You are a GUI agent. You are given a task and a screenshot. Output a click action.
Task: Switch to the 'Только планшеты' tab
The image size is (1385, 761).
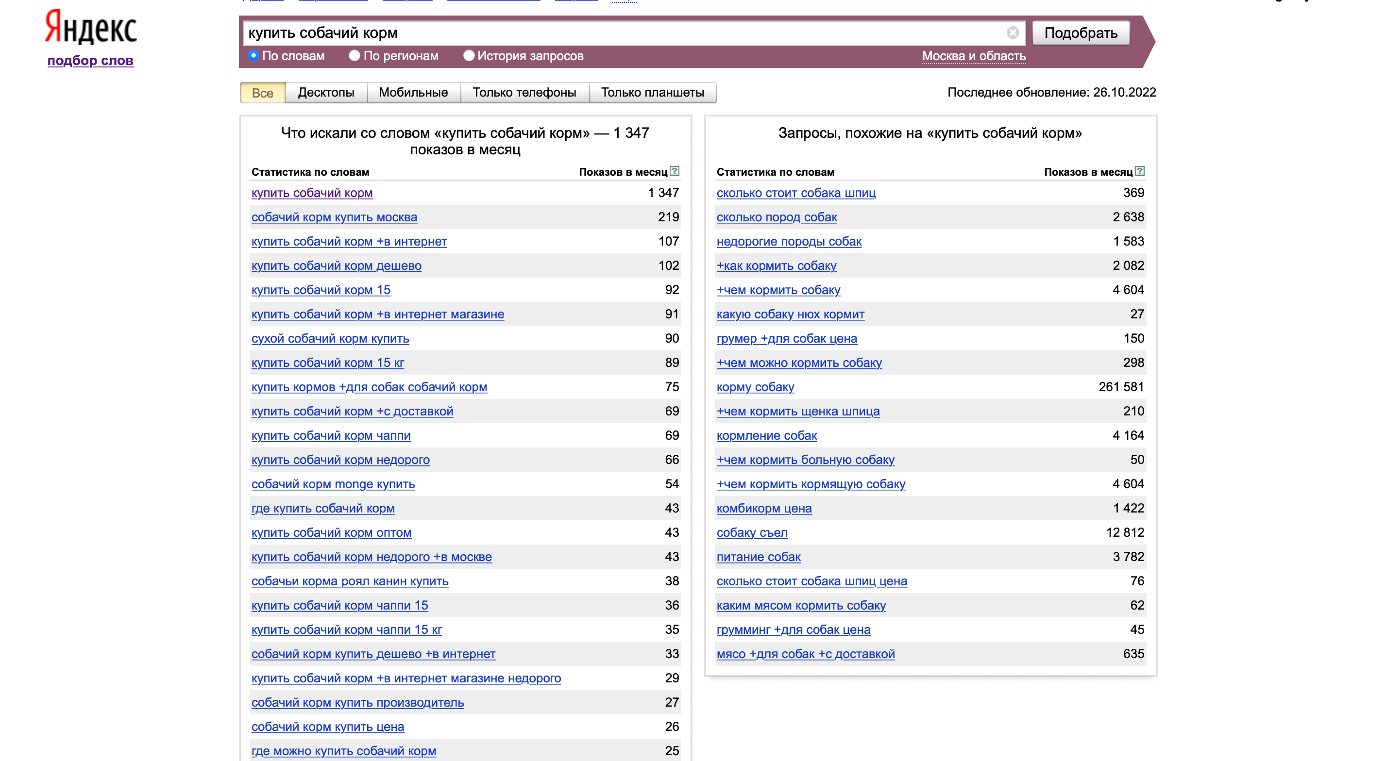tap(653, 92)
